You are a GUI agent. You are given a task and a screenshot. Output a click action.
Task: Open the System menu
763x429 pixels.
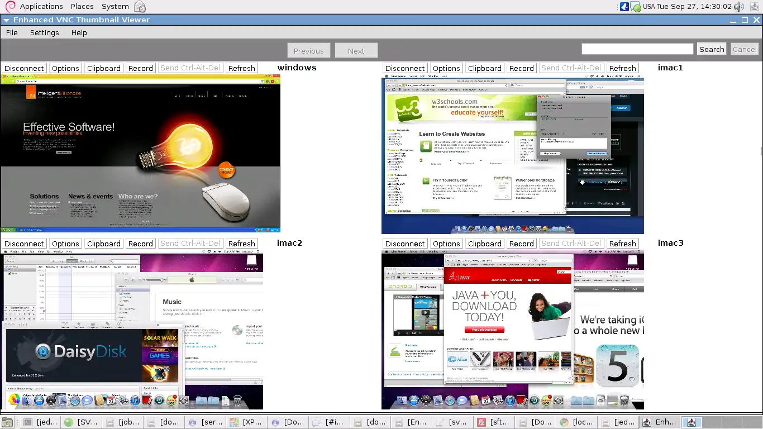pyautogui.click(x=115, y=7)
